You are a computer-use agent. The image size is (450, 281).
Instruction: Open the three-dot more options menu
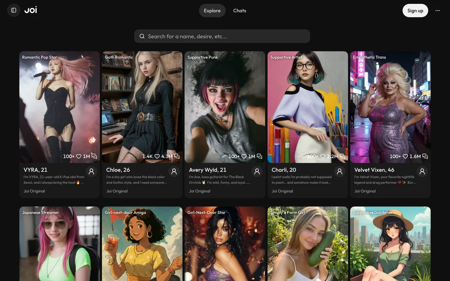438,10
